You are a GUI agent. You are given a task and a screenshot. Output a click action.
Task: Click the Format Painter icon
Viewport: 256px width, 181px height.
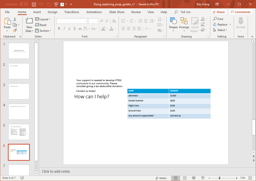click(x=15, y=30)
